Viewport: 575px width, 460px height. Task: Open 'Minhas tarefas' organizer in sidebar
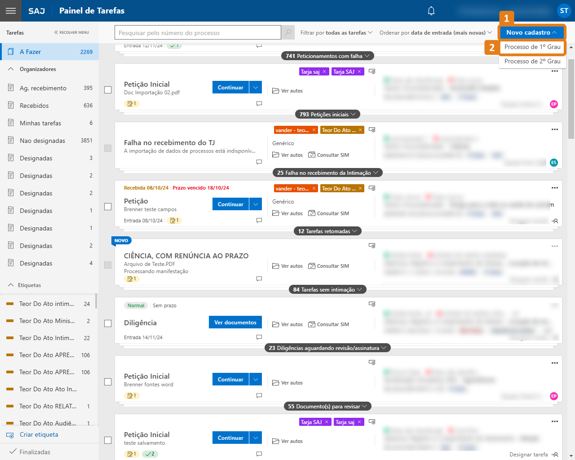(40, 123)
